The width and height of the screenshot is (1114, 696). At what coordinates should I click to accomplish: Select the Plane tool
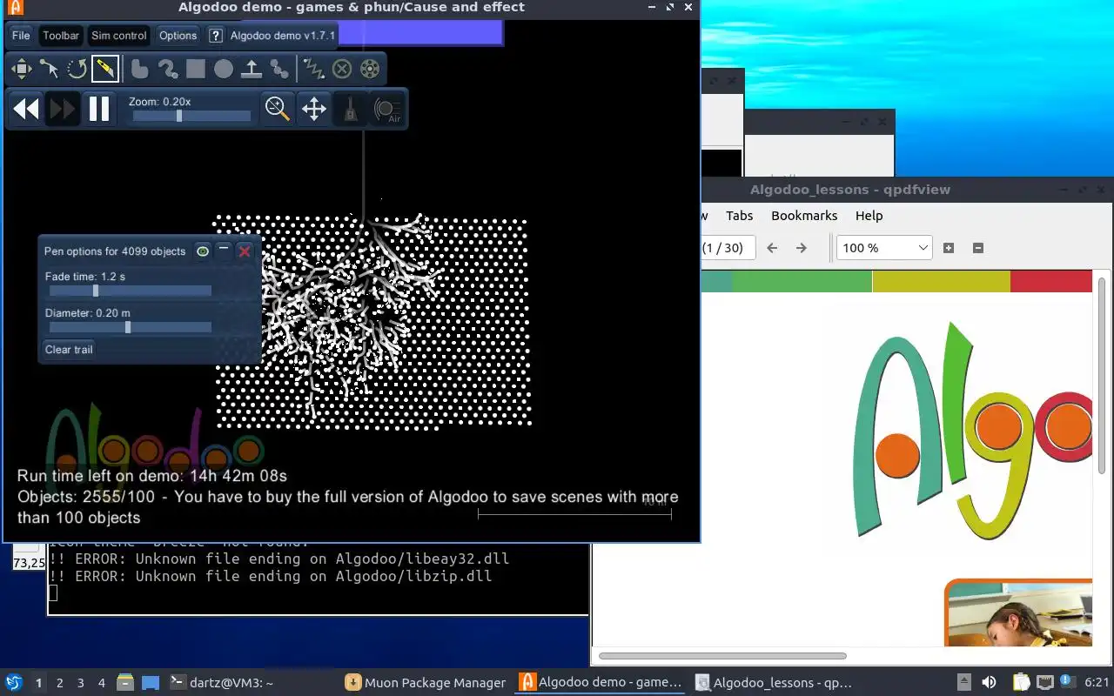[252, 68]
